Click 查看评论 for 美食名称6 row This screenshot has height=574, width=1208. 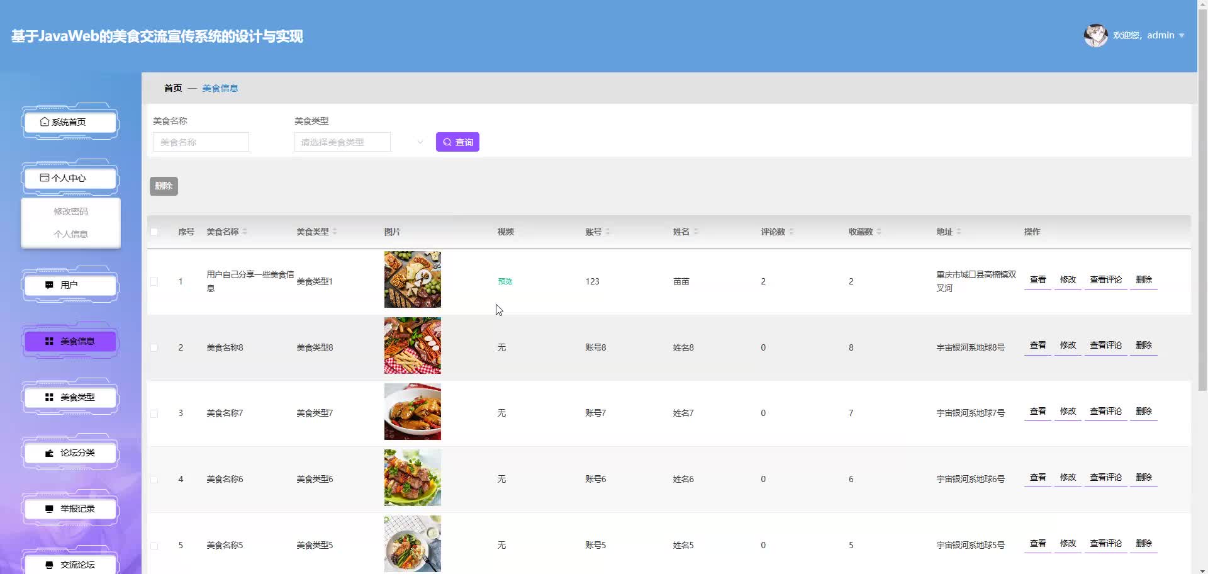(1105, 478)
